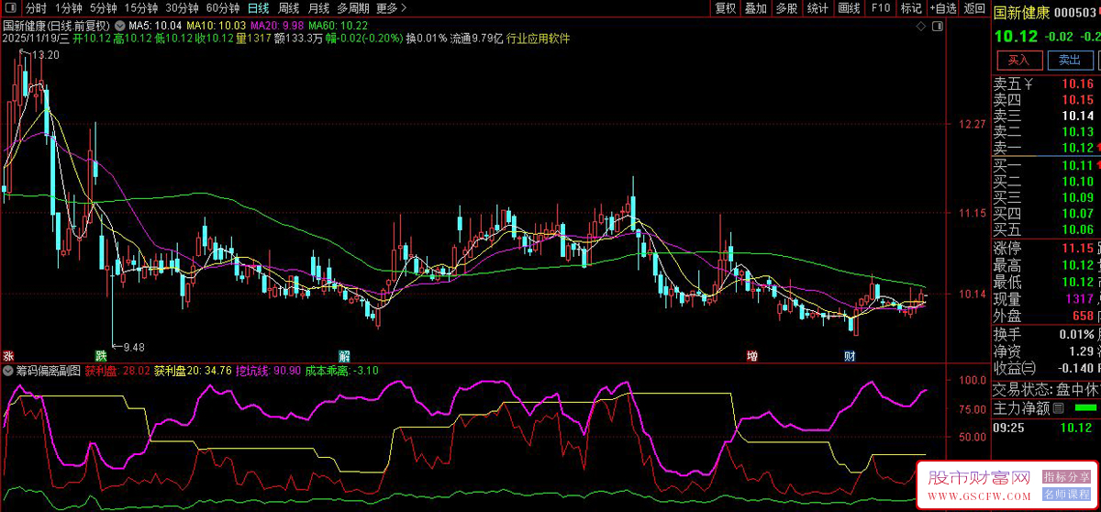Select the 日线 daily chart tab
The height and width of the screenshot is (512, 1101).
(x=259, y=8)
